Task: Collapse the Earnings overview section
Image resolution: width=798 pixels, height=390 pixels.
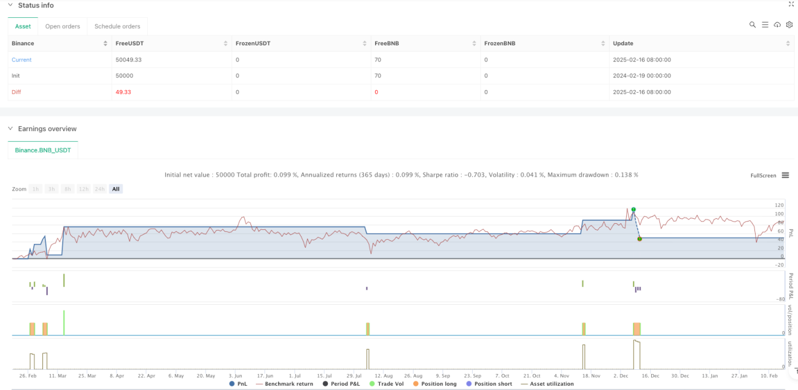Action: click(x=10, y=129)
